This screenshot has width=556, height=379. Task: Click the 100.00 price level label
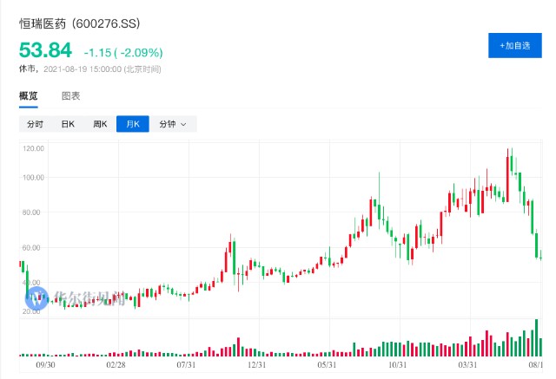tap(33, 178)
